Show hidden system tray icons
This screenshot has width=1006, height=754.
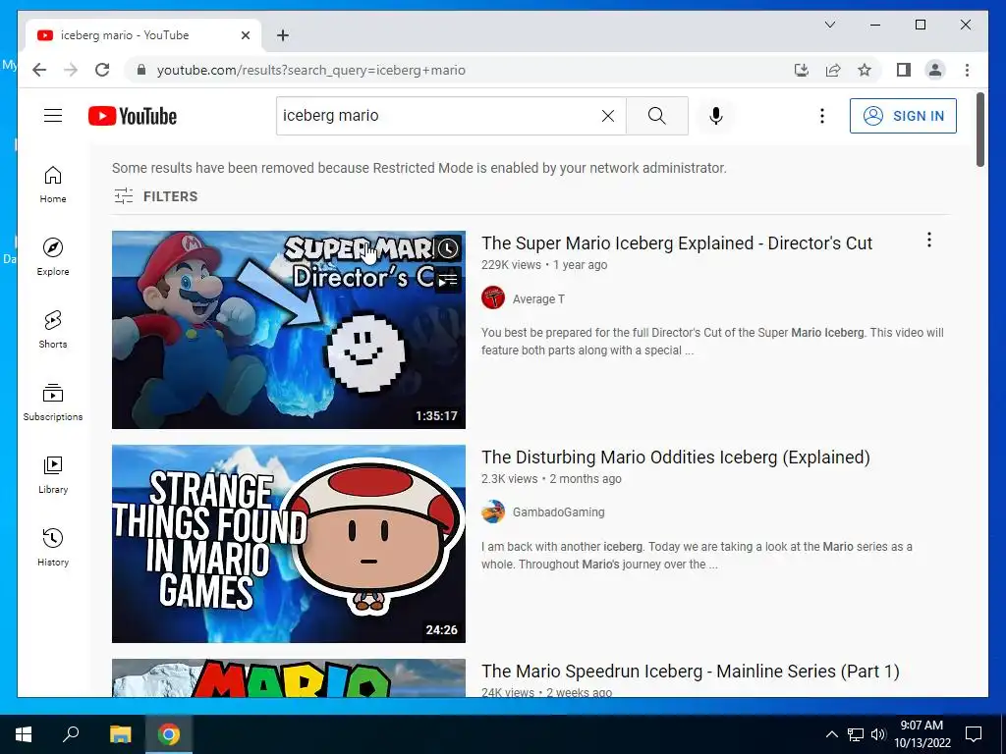pos(831,734)
